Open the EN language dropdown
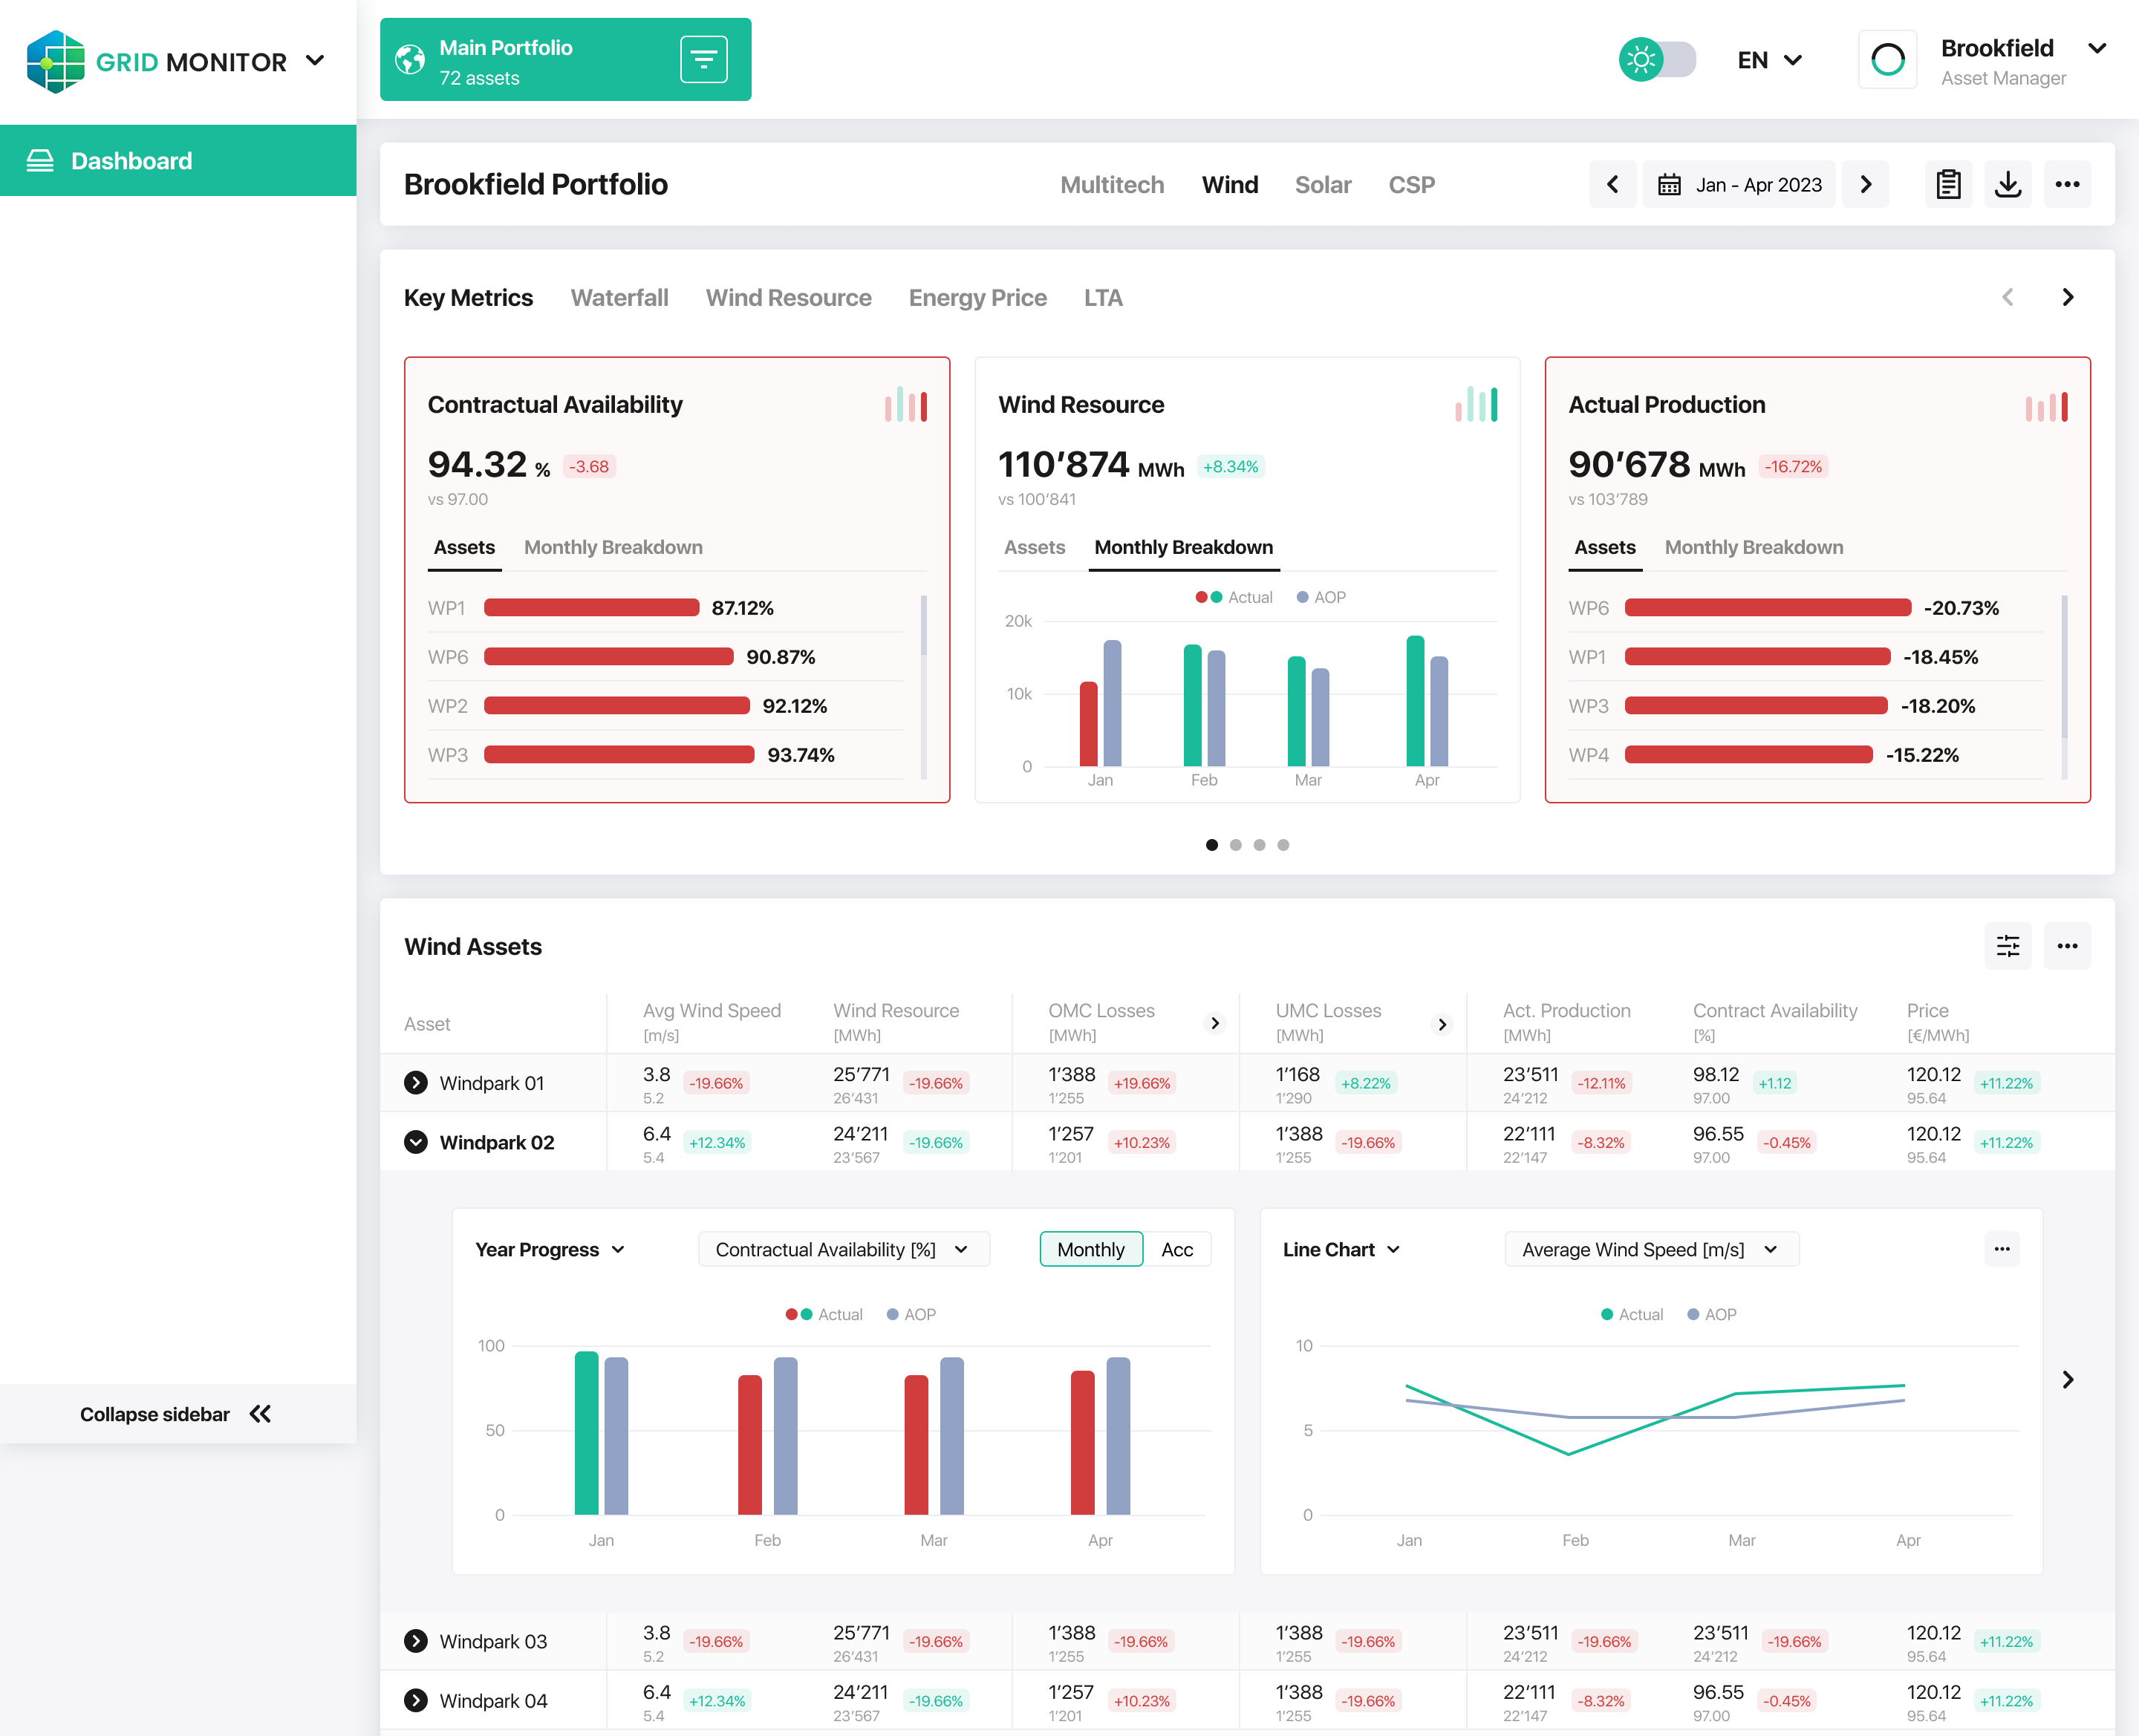The height and width of the screenshot is (1736, 2139). click(1769, 60)
